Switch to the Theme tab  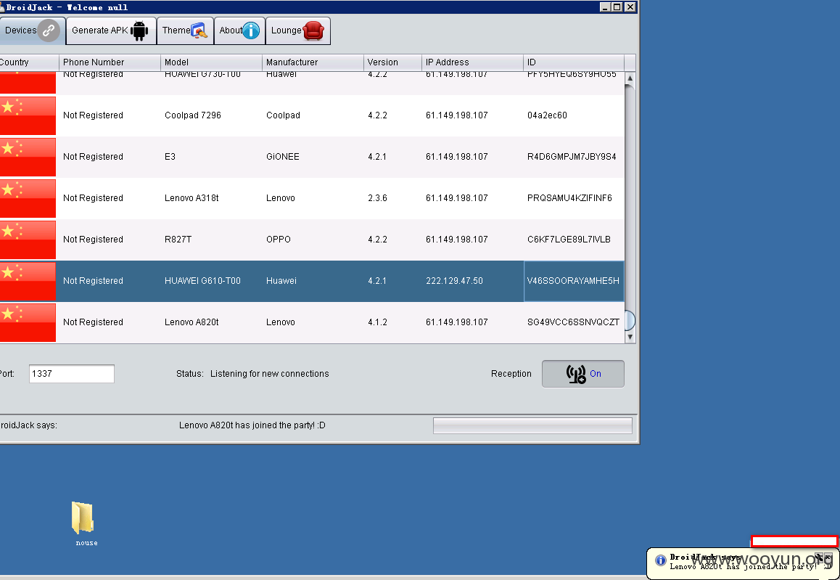186,30
